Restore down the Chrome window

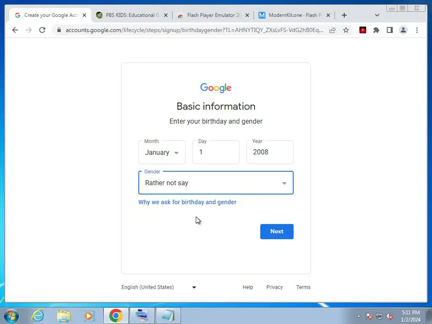402,8
